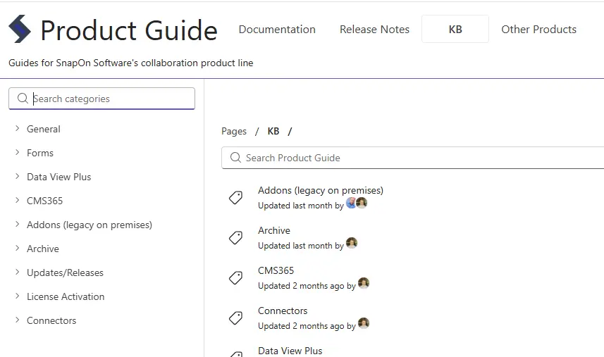Select Updates/Releases in the sidebar tree
The height and width of the screenshot is (357, 604).
point(65,273)
